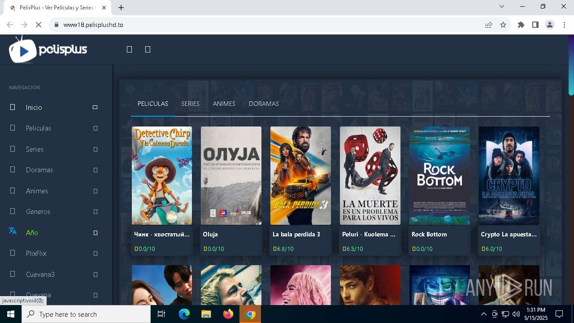Open File Explorer from taskbar
Screen dimensions: 574x323
[x=206, y=314]
